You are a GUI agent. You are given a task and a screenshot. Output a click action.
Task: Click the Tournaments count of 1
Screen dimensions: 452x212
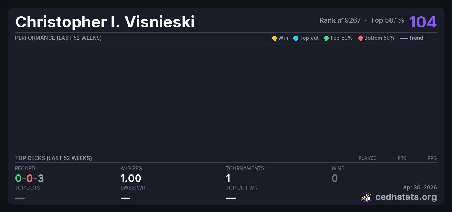pos(228,178)
